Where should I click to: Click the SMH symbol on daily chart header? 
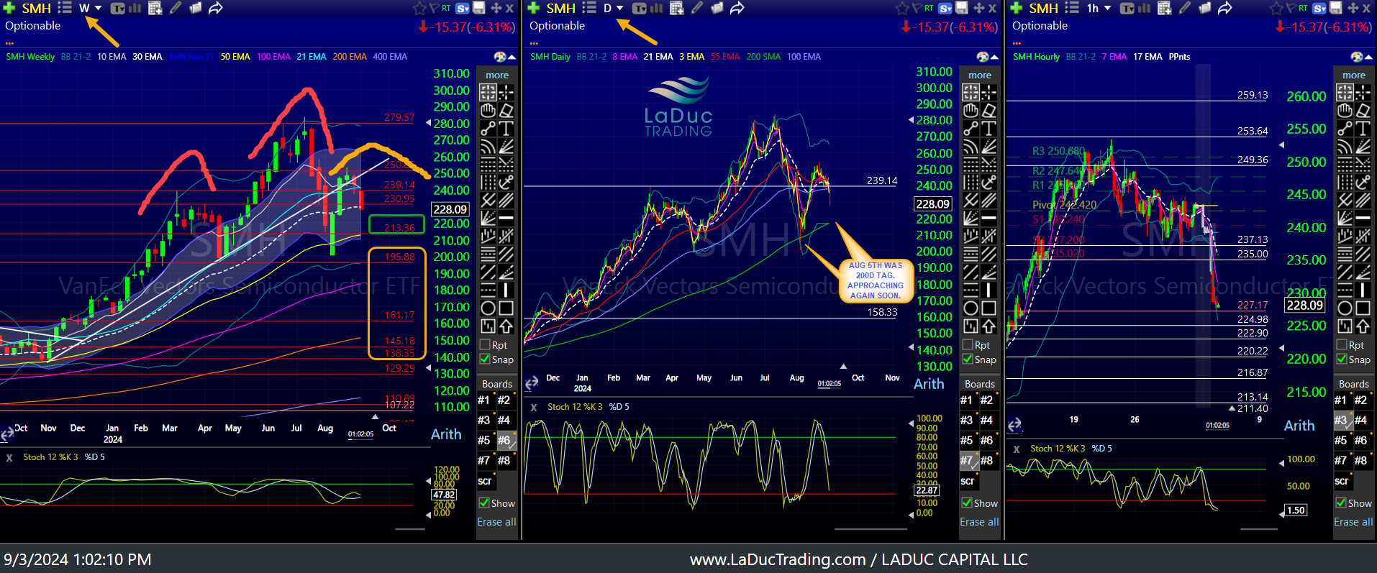point(560,9)
